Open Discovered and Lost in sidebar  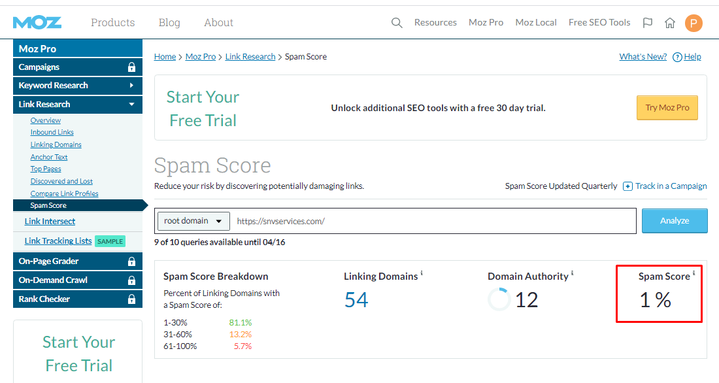click(61, 181)
